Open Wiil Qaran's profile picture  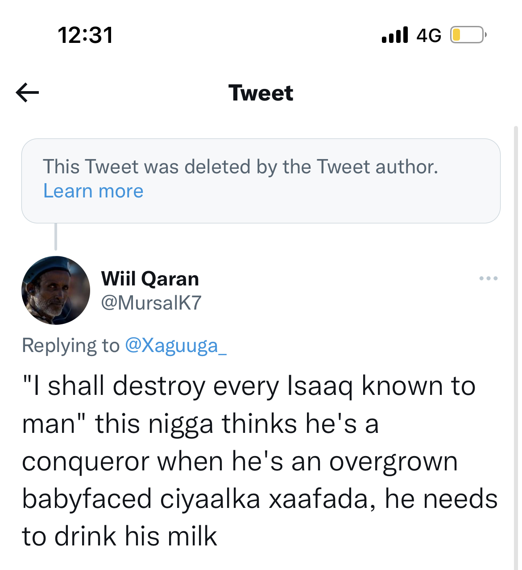pyautogui.click(x=56, y=290)
